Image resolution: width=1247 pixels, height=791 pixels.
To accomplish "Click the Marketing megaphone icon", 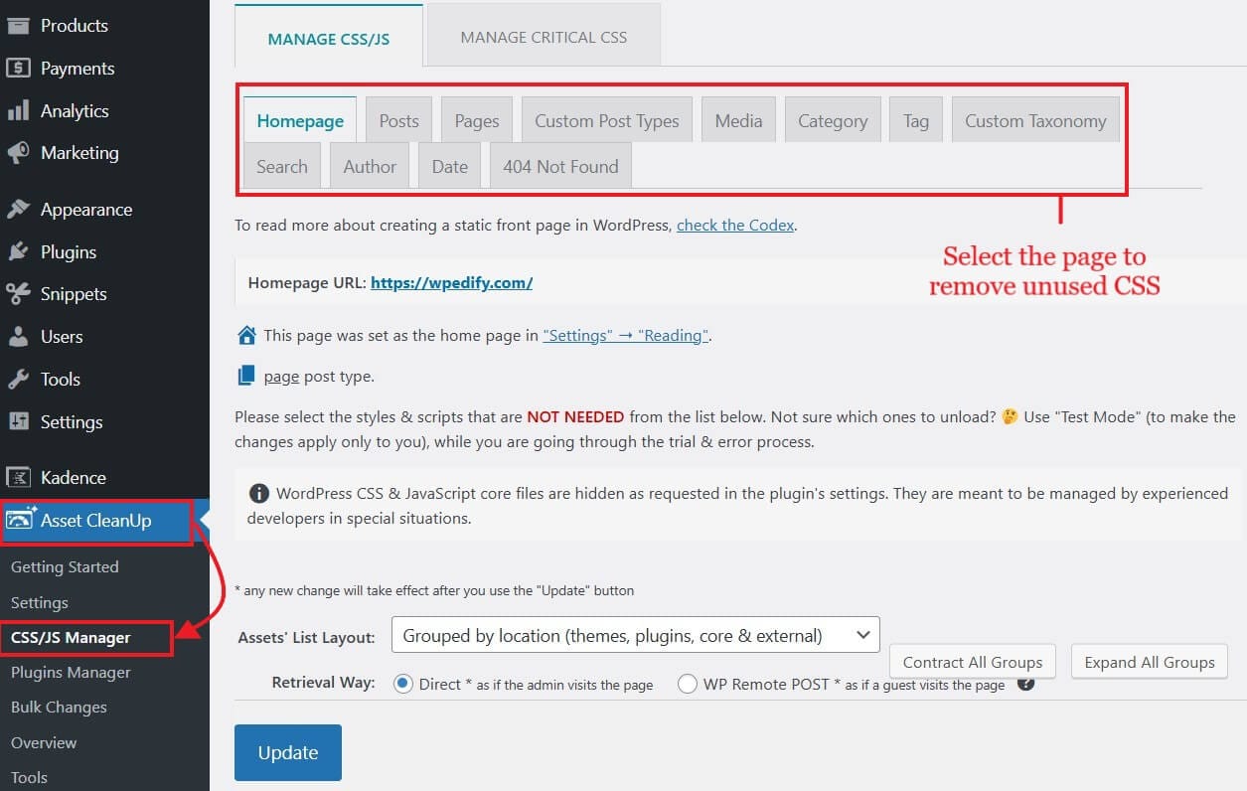I will [18, 152].
